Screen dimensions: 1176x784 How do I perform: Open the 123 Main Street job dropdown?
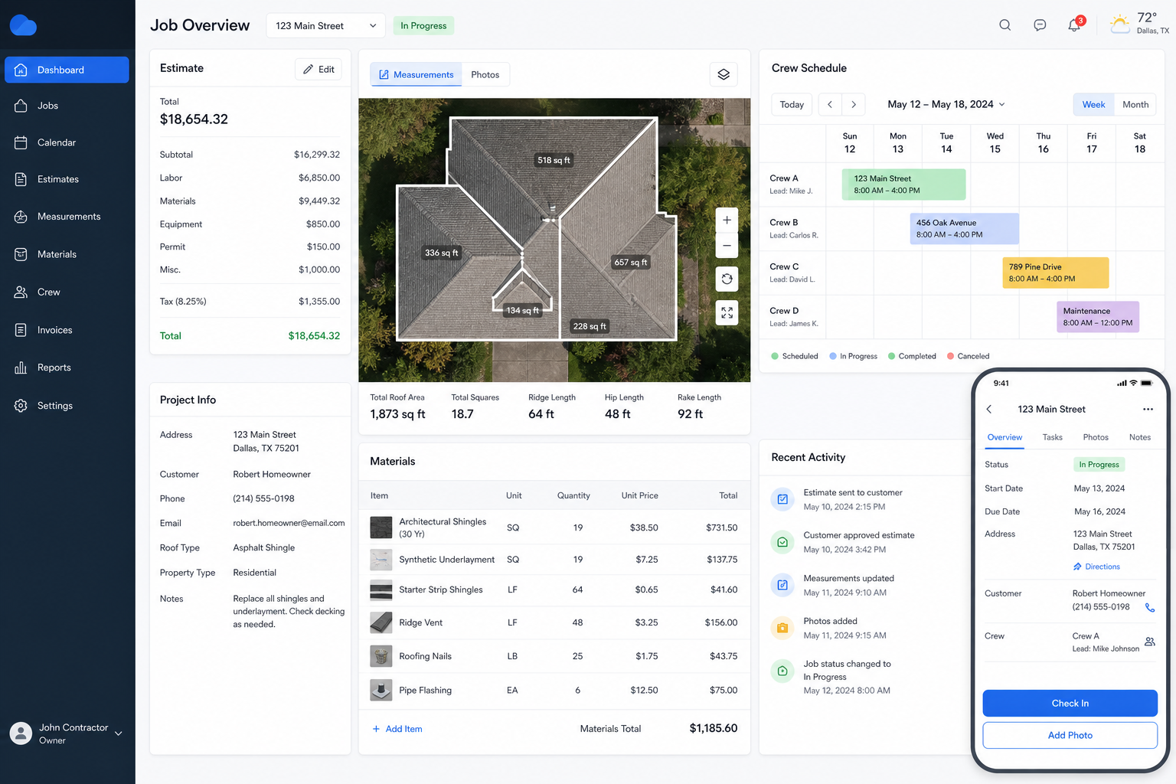coord(325,25)
